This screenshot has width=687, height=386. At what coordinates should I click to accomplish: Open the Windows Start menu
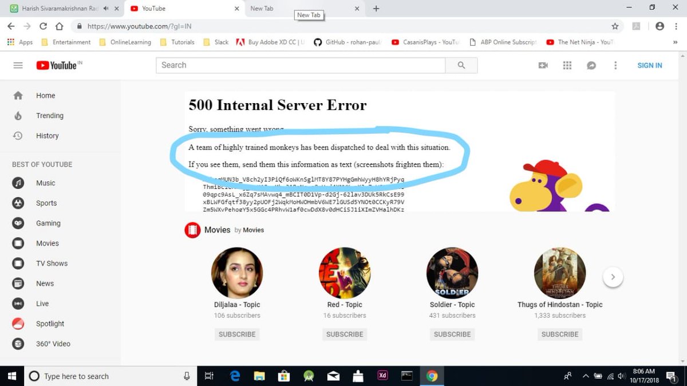click(x=11, y=376)
